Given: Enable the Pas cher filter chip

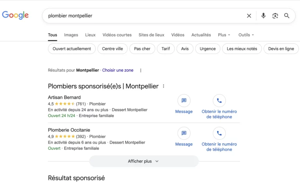Looking at the screenshot, I should point(142,49).
